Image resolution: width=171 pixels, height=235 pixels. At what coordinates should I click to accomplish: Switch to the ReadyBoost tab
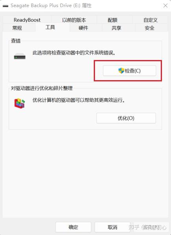point(27,20)
